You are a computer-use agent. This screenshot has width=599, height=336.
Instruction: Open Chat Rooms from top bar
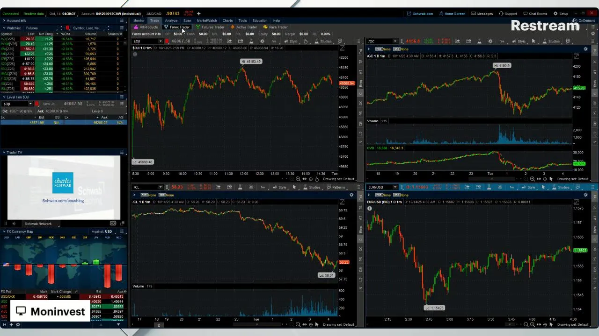click(x=535, y=14)
